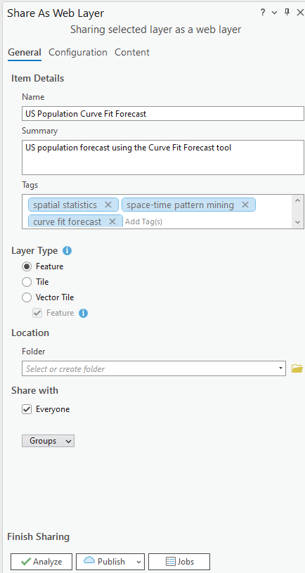Open the Folder combo box dropdown arrow
The width and height of the screenshot is (305, 573).
pyautogui.click(x=280, y=368)
